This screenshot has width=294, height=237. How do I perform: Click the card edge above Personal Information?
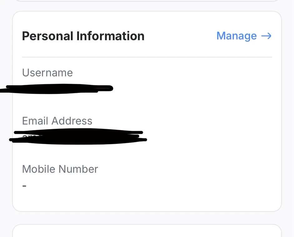tap(147, 1)
